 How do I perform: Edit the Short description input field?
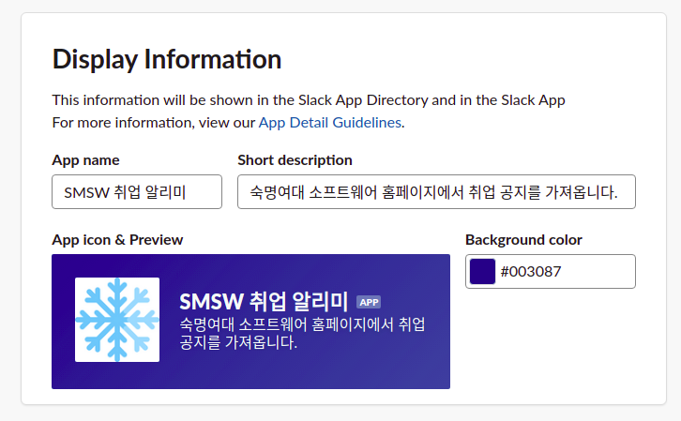point(436,192)
